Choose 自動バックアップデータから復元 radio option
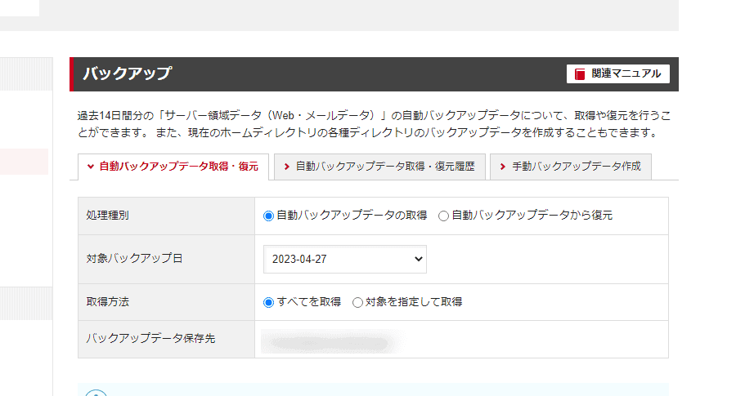The width and height of the screenshot is (754, 396). (443, 216)
